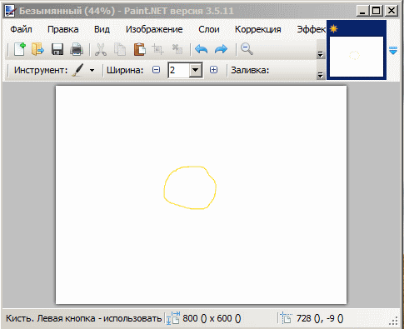This screenshot has width=404, height=329.
Task: Click the Кисть status bar hint text
Action: click(83, 318)
